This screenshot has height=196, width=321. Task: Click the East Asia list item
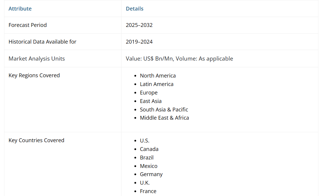point(151,101)
